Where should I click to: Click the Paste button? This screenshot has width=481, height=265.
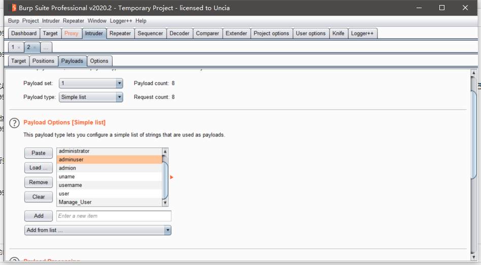coord(39,153)
